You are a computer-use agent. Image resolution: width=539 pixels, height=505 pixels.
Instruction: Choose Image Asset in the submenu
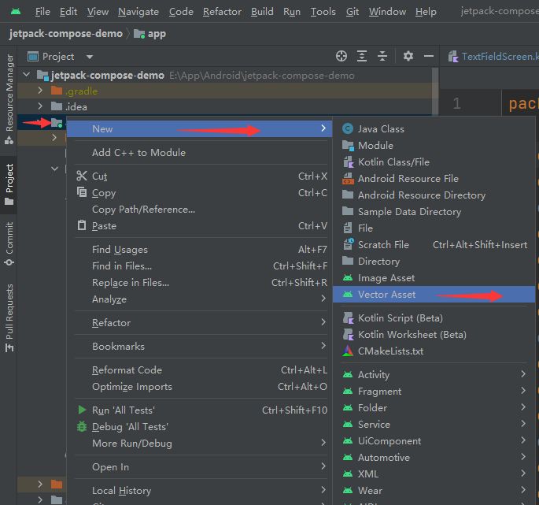(386, 277)
